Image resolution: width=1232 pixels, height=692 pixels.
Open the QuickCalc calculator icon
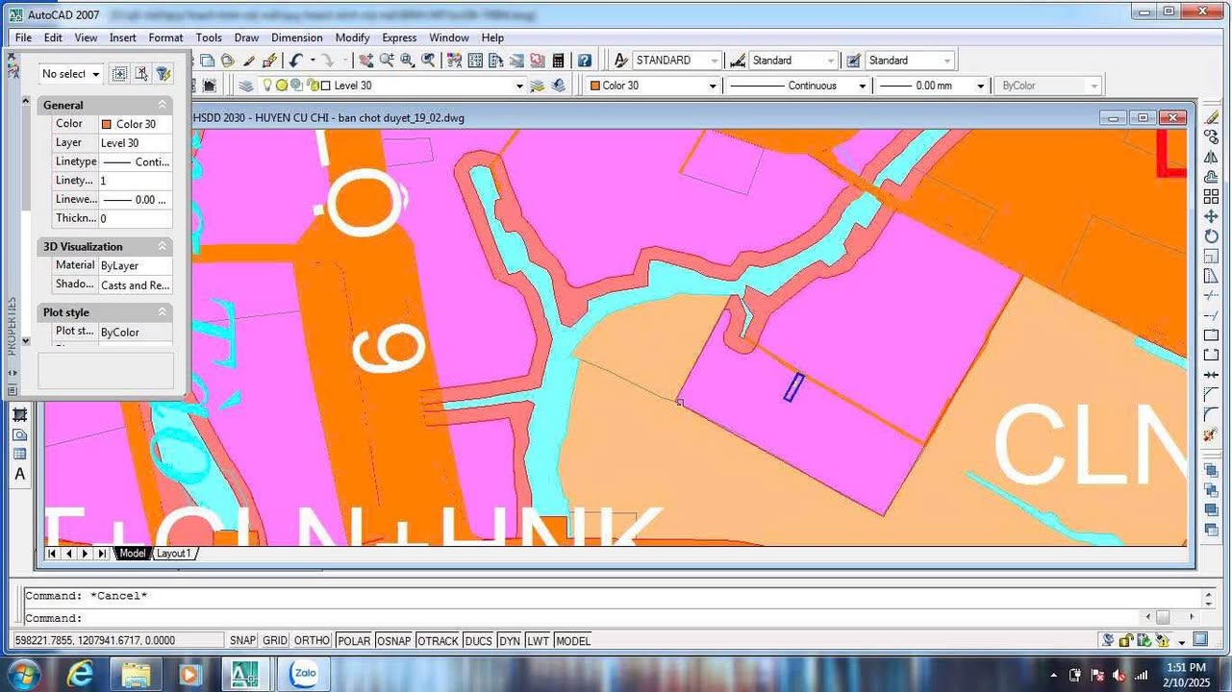(x=558, y=61)
